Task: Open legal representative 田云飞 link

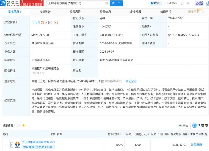Action: click(x=35, y=22)
